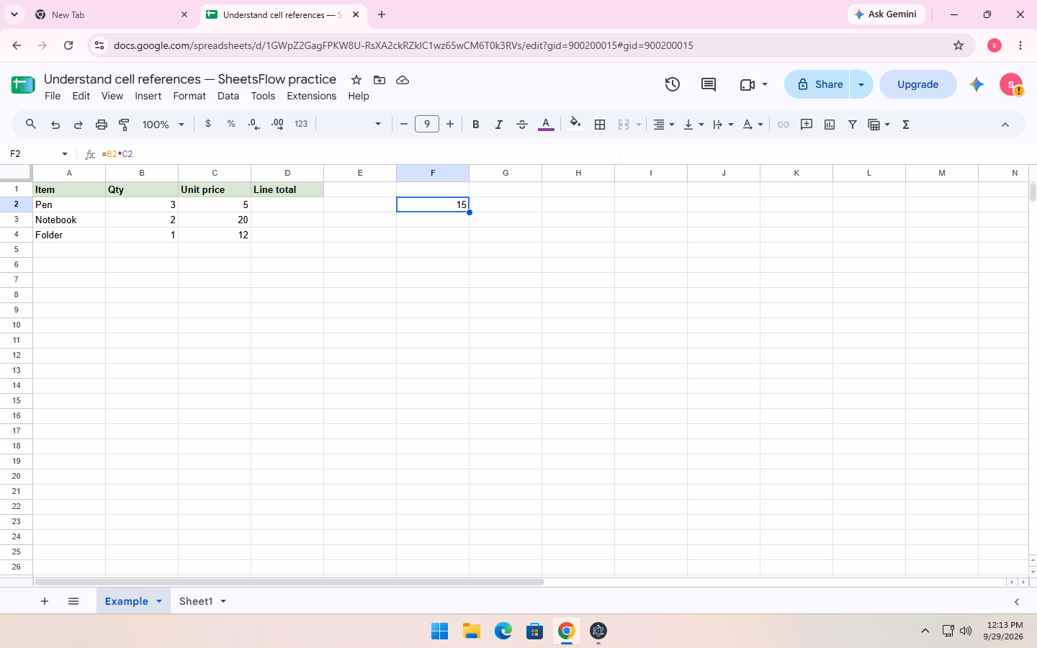Decrease decimal places
Screen dimensions: 1037x648
pyautogui.click(x=254, y=124)
